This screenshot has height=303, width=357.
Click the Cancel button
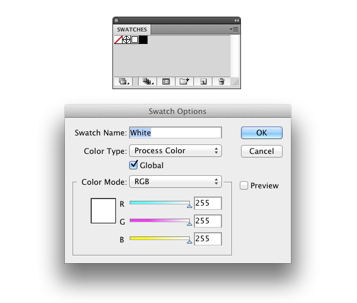[x=262, y=151]
